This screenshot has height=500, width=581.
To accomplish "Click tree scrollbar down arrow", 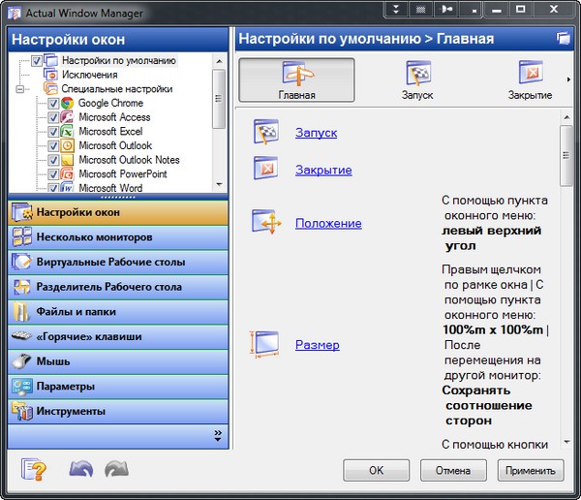I will [219, 184].
